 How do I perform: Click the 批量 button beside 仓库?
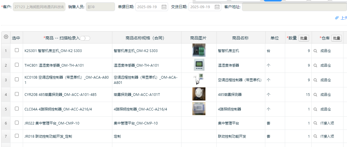[336, 38]
